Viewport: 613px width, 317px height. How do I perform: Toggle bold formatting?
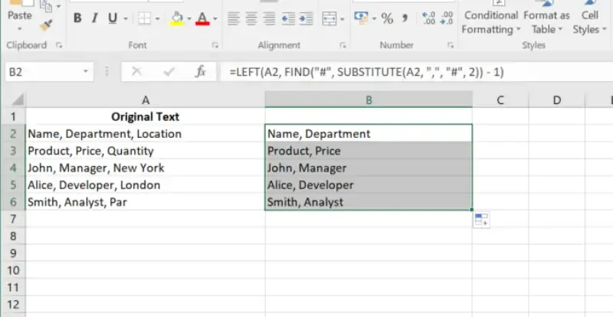[77, 18]
